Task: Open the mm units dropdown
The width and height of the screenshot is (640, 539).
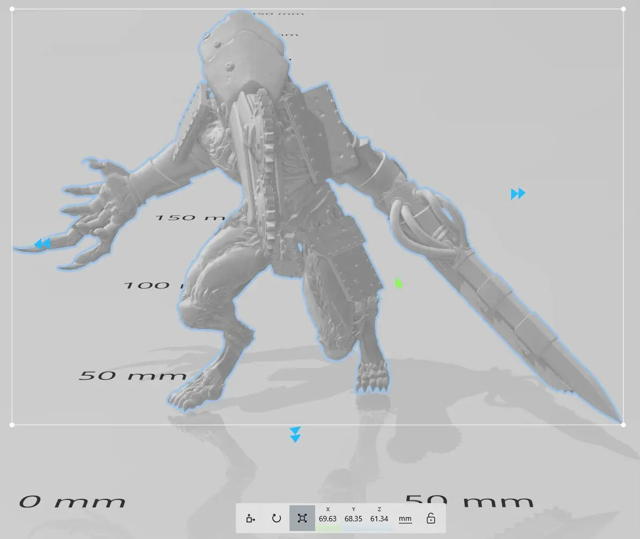Action: (x=405, y=519)
